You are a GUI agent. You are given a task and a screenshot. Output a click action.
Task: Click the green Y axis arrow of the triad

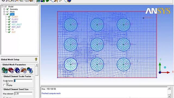click(160, 67)
